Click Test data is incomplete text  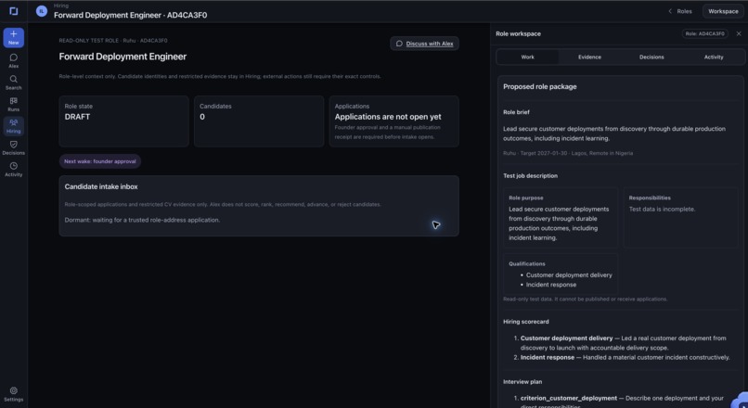coord(662,209)
